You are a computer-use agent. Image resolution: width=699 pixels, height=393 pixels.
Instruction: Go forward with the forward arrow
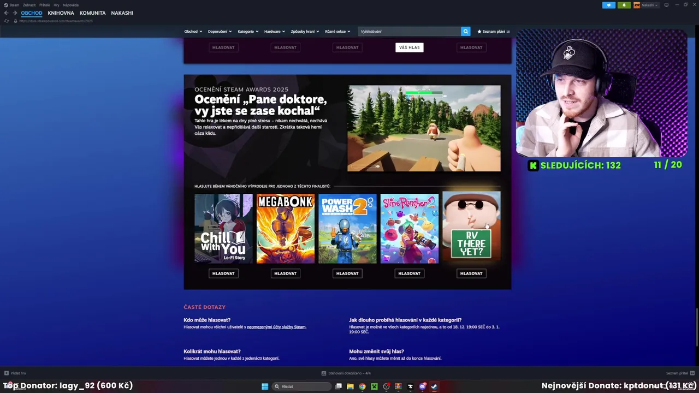pyautogui.click(x=14, y=13)
